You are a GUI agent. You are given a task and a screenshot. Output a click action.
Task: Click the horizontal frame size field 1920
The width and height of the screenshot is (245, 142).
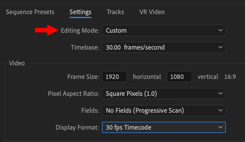pyautogui.click(x=115, y=77)
